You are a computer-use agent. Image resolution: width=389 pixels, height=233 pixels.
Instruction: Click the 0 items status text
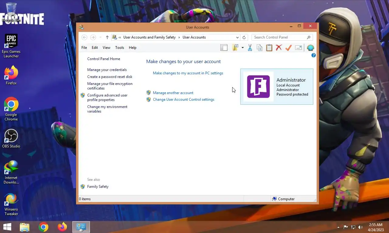point(85,199)
